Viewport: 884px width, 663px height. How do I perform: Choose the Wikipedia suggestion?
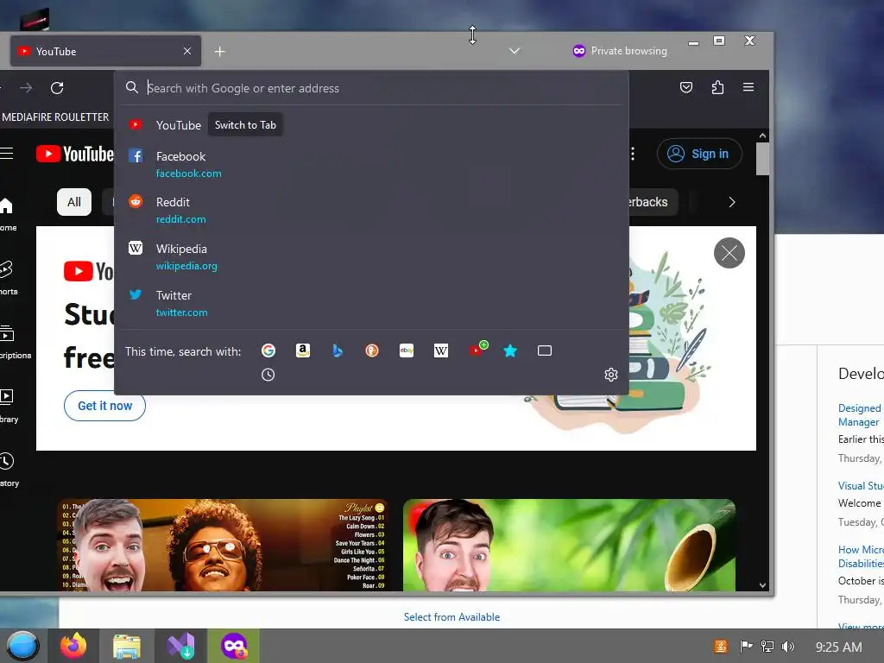coord(371,256)
